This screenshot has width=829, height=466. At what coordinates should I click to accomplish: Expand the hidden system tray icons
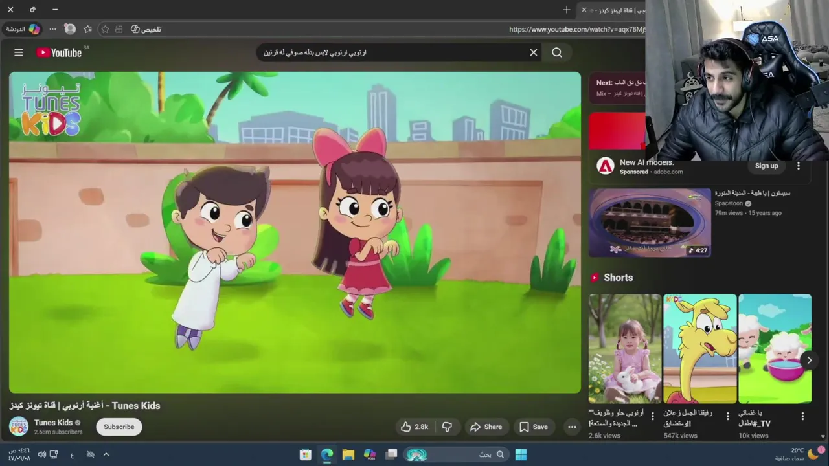coord(106,454)
